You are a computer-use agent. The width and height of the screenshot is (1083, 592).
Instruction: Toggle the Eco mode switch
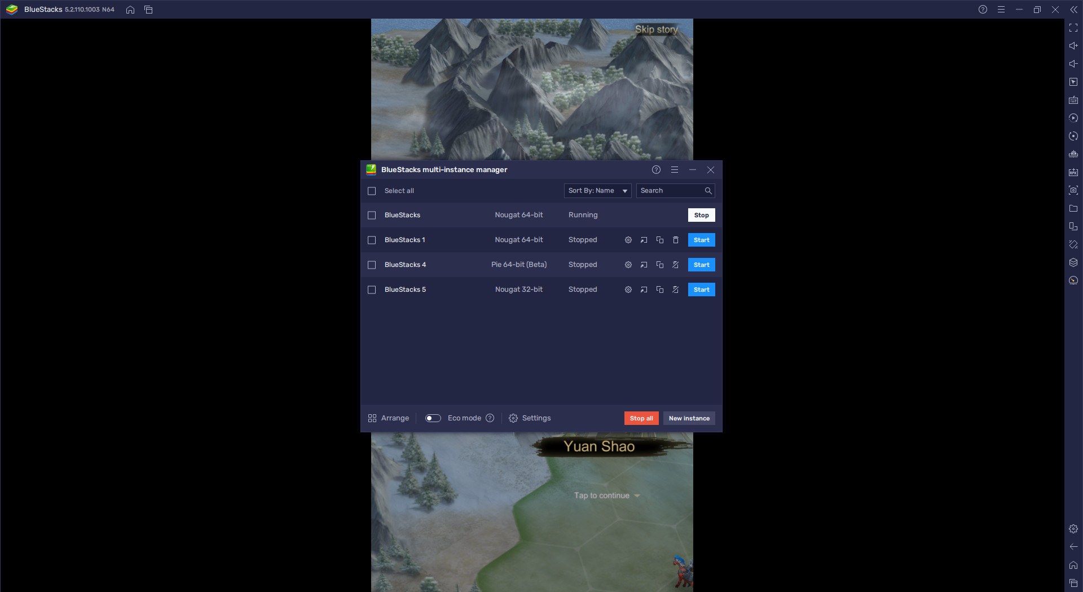coord(433,418)
